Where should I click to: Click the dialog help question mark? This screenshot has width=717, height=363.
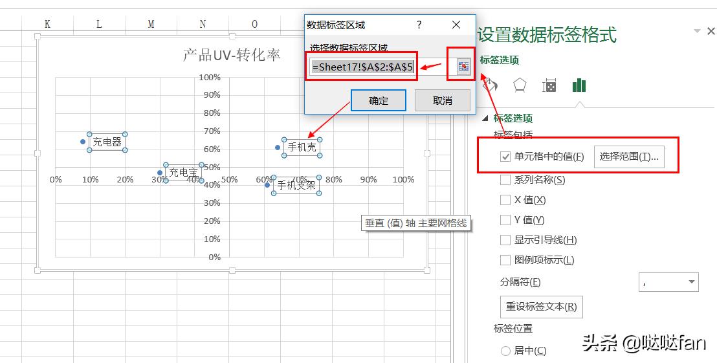pyautogui.click(x=419, y=25)
